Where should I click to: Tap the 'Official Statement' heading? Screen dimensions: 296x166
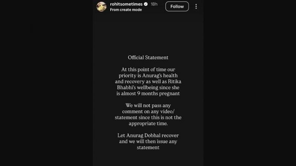point(148,58)
